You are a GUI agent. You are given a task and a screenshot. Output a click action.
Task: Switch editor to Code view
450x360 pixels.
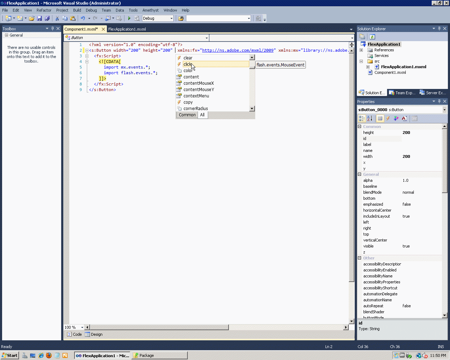pos(74,334)
